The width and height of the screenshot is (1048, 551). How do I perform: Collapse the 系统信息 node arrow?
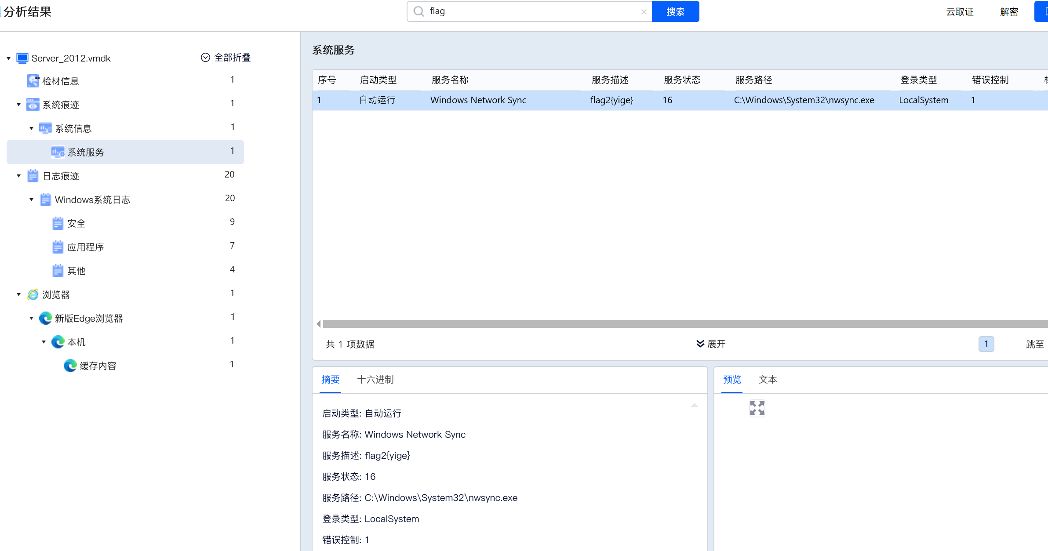pos(31,128)
